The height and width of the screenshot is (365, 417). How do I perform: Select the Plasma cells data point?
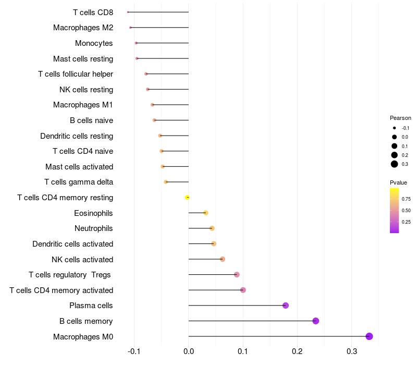click(x=285, y=306)
